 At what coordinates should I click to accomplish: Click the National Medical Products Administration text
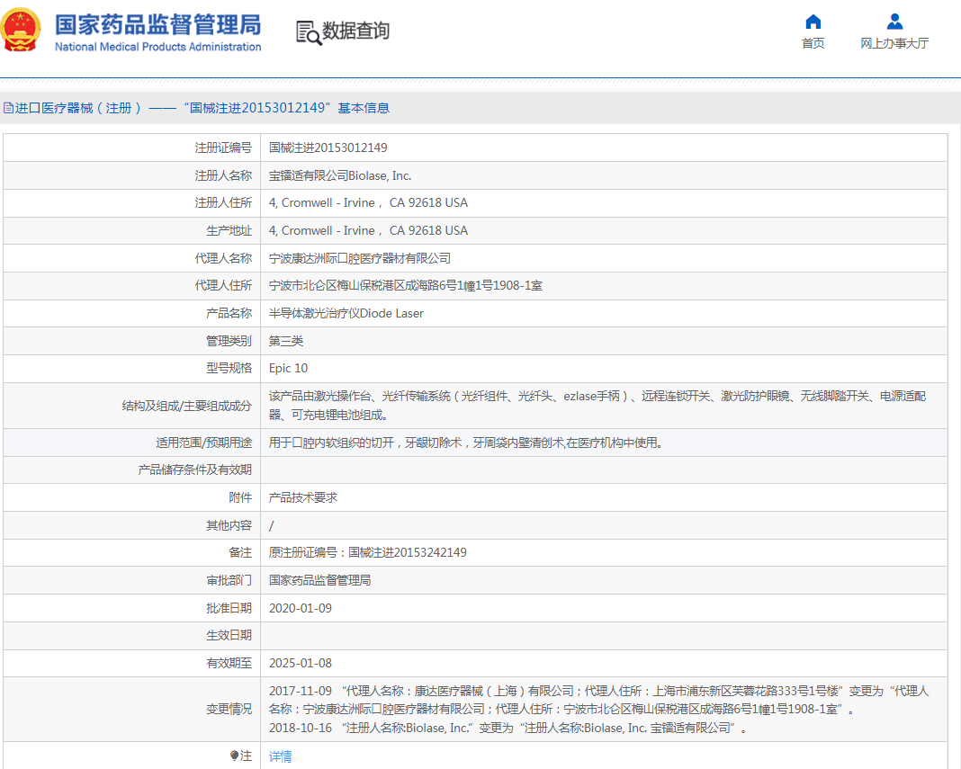point(157,47)
